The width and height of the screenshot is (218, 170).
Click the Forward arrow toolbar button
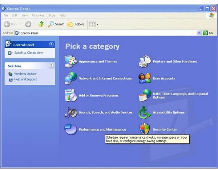pos(28,24)
